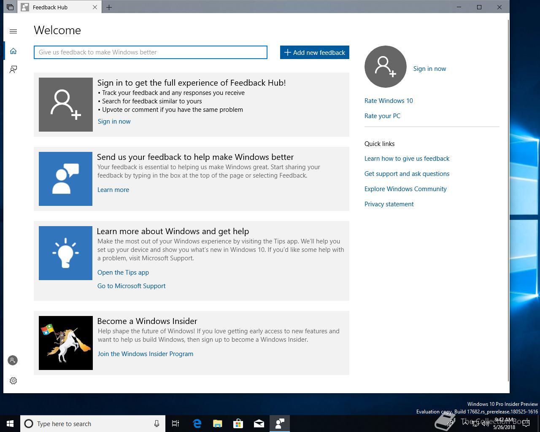
Task: Click the large profile avatar circle
Action: click(386, 67)
